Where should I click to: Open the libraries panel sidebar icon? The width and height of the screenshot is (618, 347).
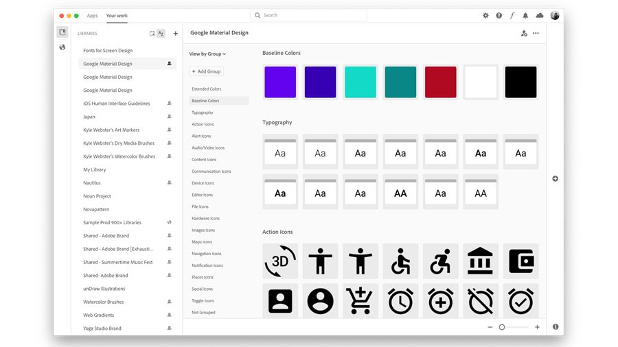[x=62, y=32]
